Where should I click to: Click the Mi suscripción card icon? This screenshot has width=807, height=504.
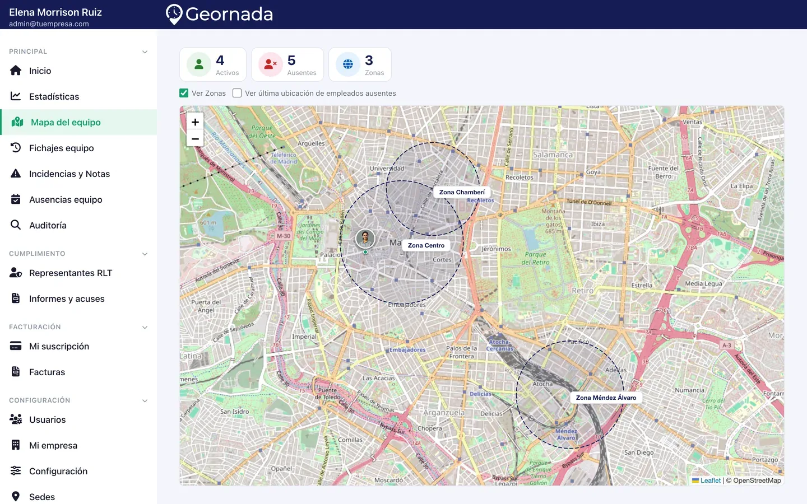point(16,346)
